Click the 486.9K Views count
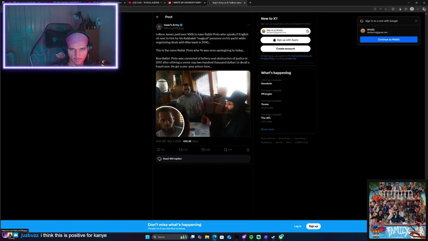Viewport: 428px width, 241px height. pyautogui.click(x=191, y=141)
